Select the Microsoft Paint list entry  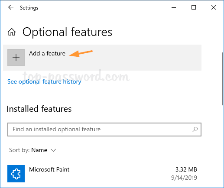click(102, 174)
